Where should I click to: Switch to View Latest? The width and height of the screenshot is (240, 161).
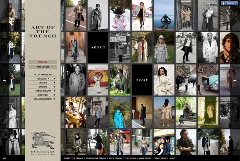click(x=43, y=67)
